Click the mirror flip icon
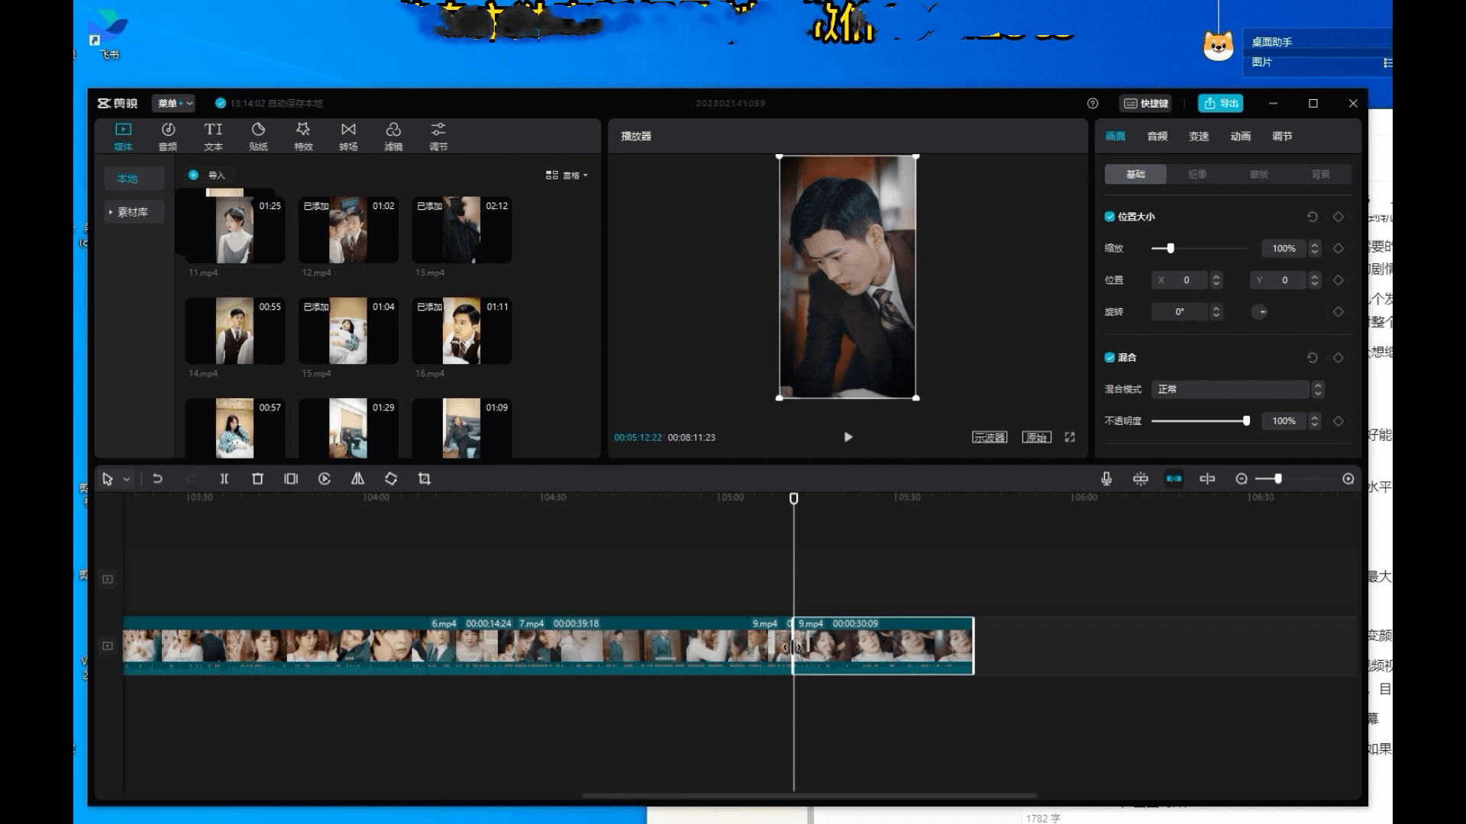The height and width of the screenshot is (824, 1466). pyautogui.click(x=357, y=479)
